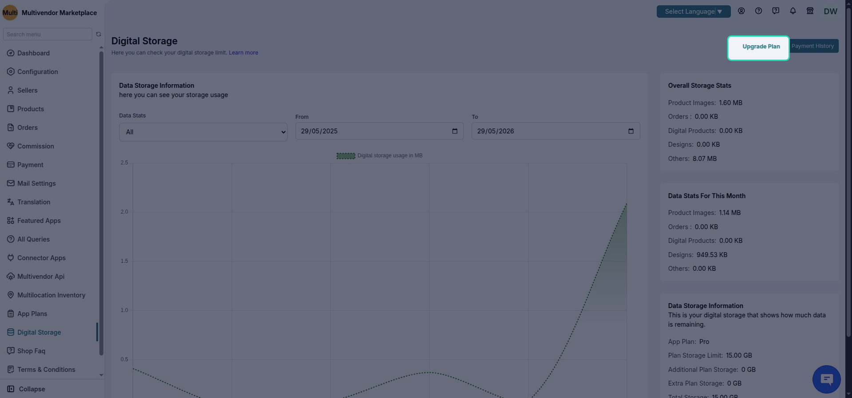
Task: Click the Multivendor Api sidebar icon
Action: pos(11,277)
